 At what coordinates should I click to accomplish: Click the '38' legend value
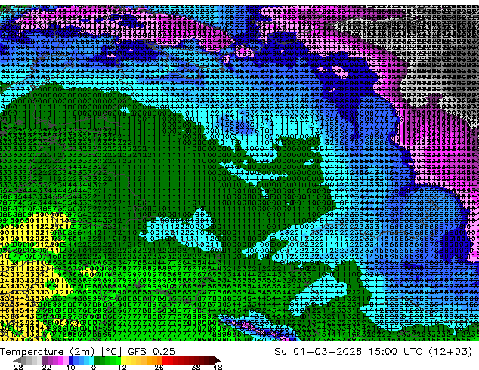[196, 367]
